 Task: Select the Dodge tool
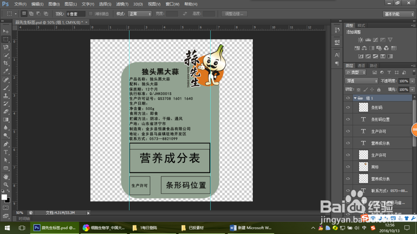(x=5, y=135)
